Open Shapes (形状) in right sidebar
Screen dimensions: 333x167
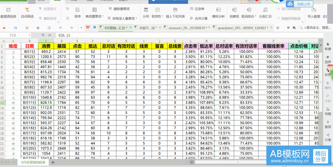tap(327, 73)
